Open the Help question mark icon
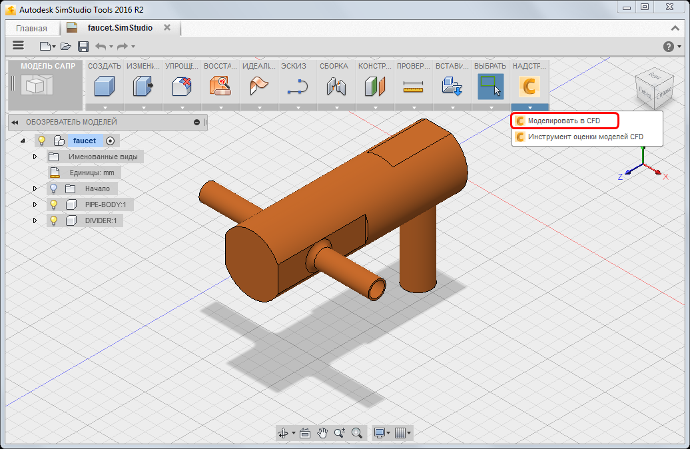This screenshot has height=449, width=690. click(x=669, y=46)
